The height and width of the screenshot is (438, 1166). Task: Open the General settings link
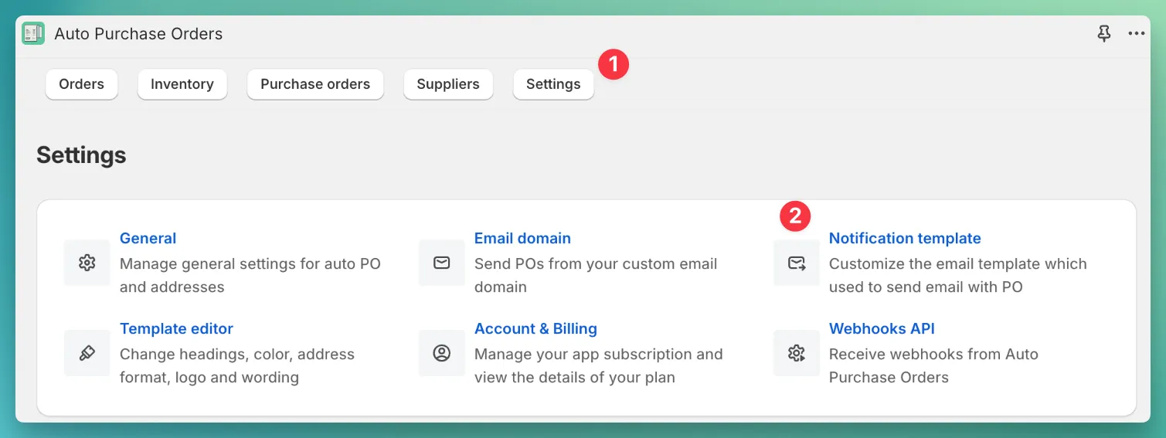[148, 239]
